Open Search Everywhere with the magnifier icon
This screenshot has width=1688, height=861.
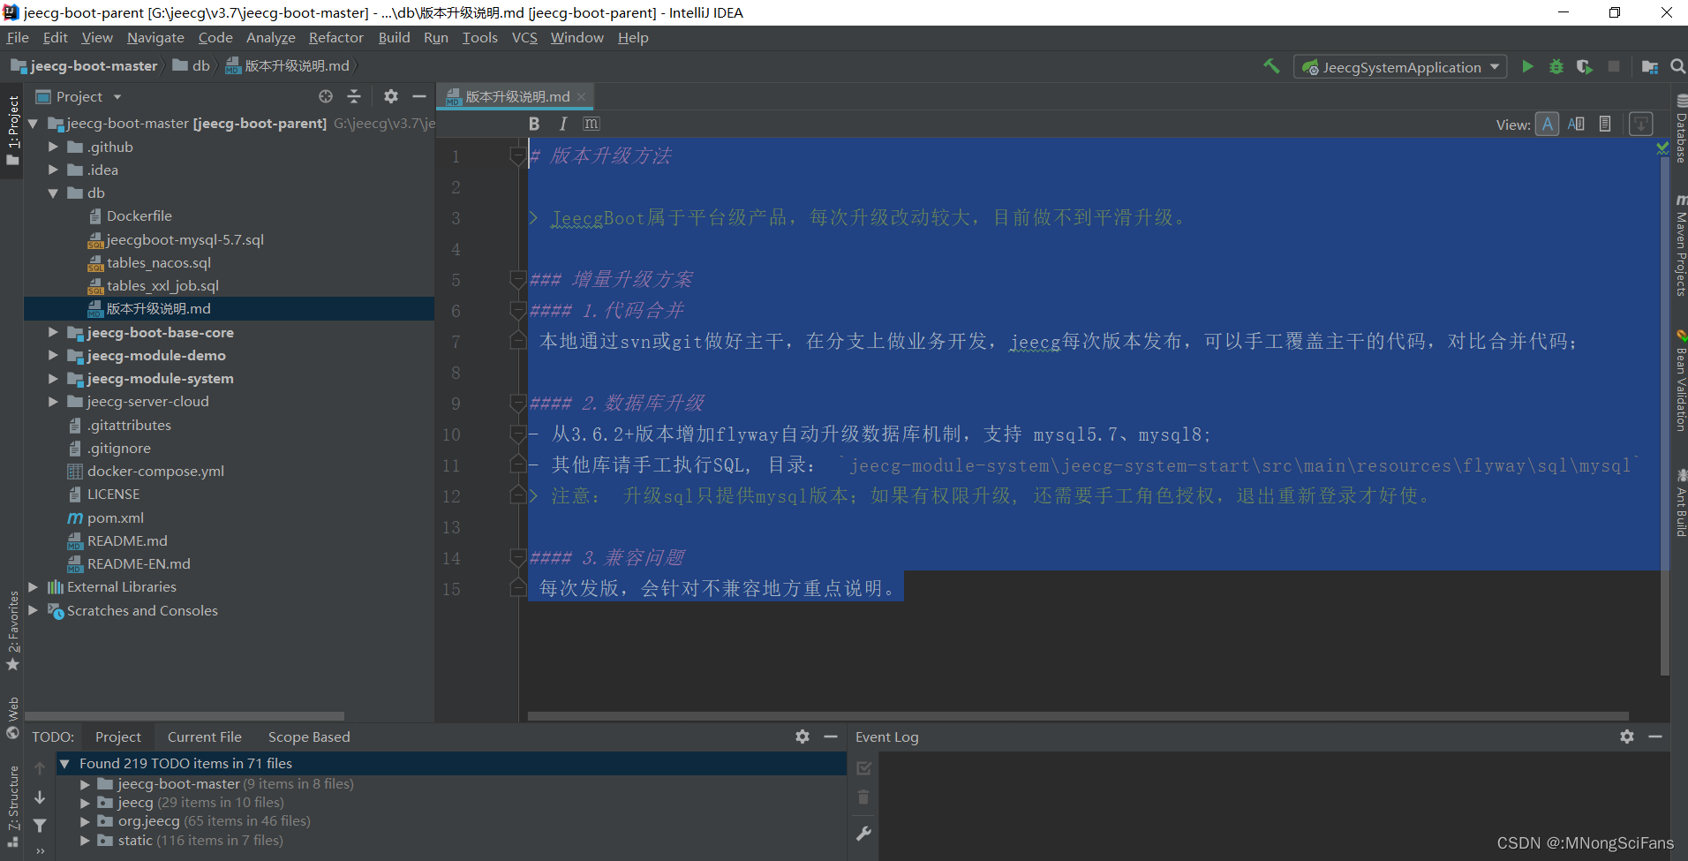coord(1677,67)
